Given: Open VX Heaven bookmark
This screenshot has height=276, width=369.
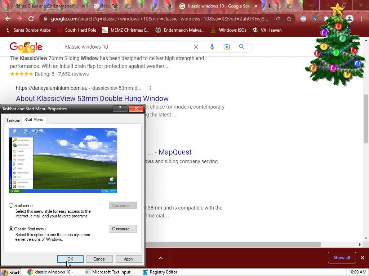Looking at the screenshot, I should click(267, 30).
